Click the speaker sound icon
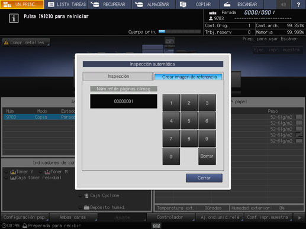Image resolution: width=306 pixels, height=229 pixels. coord(284,4)
